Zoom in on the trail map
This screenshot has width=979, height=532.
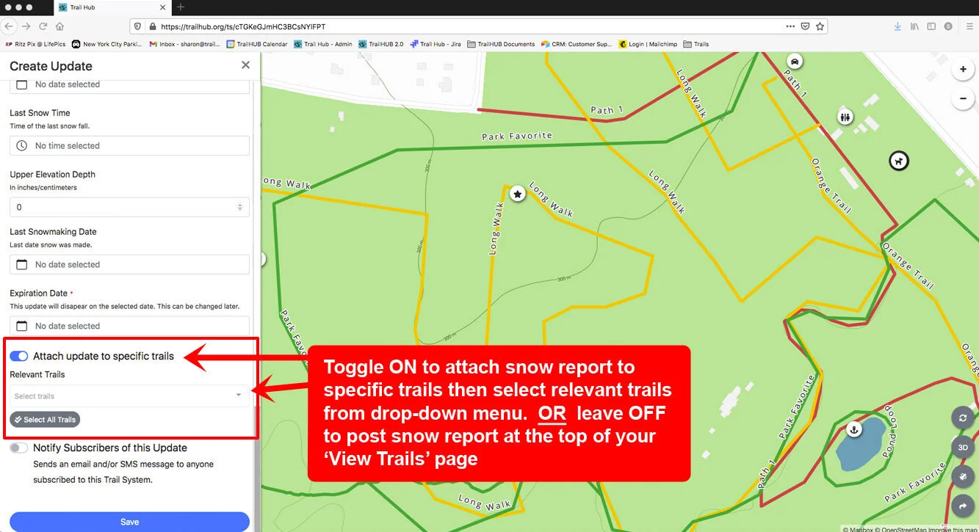963,70
